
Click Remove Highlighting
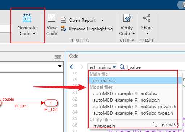(x=91, y=29)
